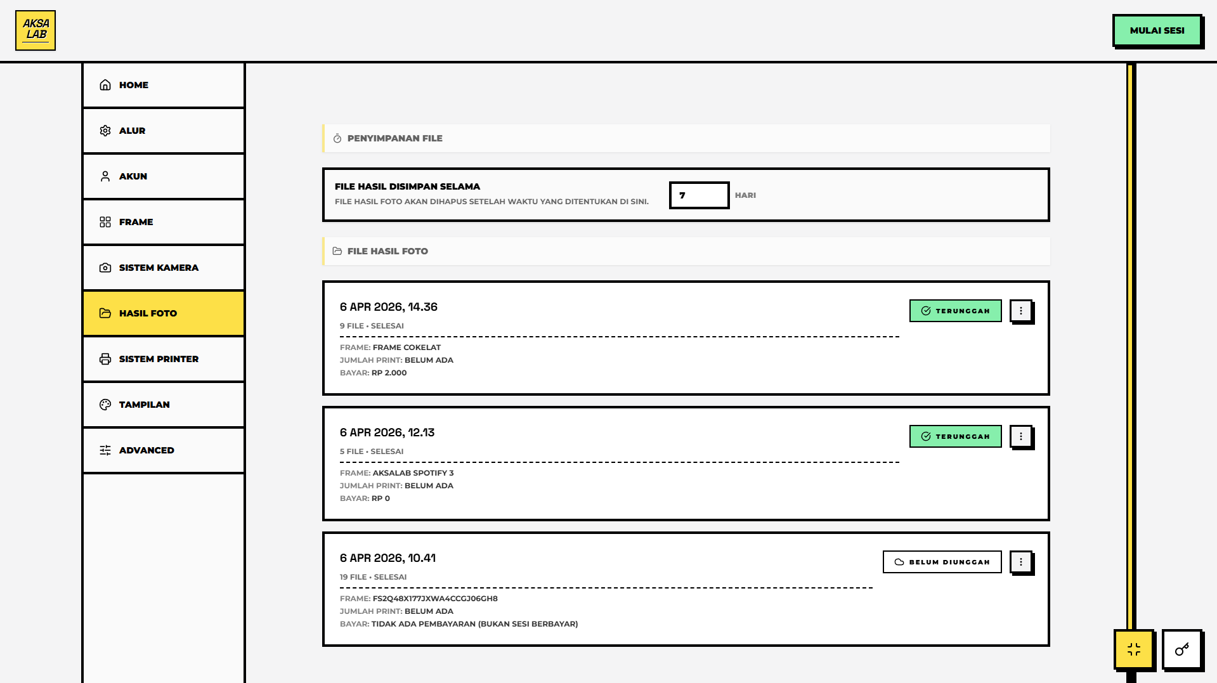Click the key icon button
1217x683 pixels.
1181,649
